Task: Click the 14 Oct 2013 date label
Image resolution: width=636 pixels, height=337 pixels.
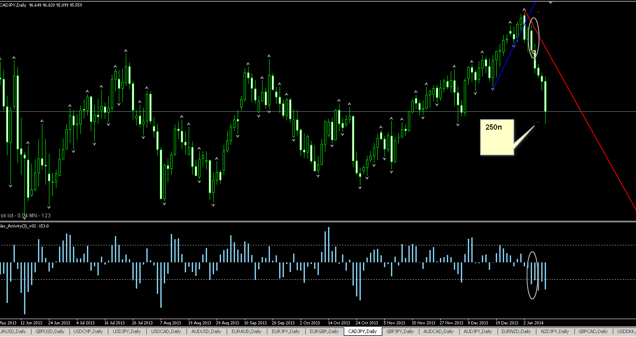Action: (339, 323)
